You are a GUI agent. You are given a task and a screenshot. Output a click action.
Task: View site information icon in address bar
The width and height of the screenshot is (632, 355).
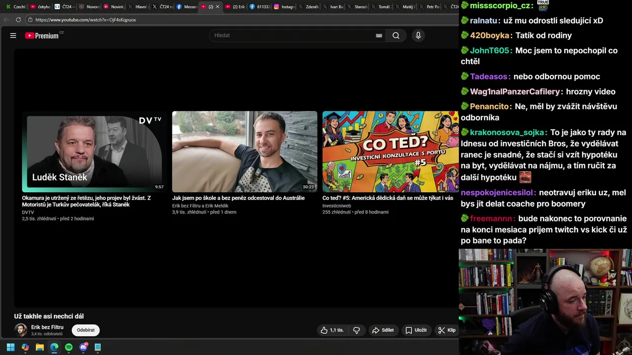[30, 20]
